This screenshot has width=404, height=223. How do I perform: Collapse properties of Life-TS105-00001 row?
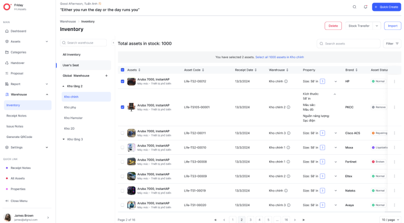335,94
